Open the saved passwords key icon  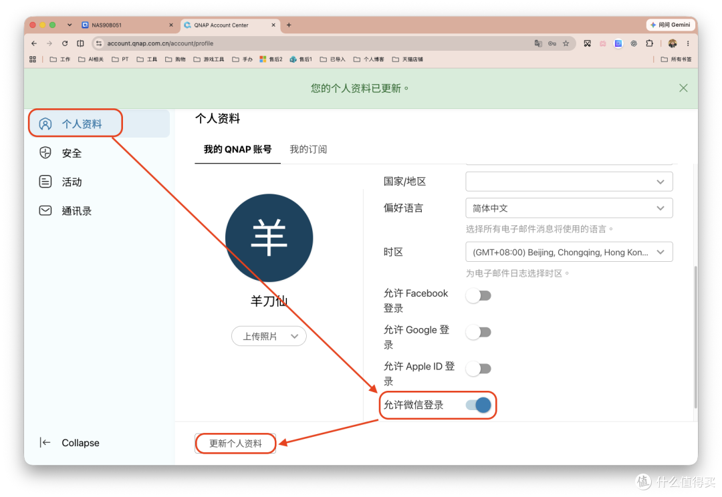[552, 43]
